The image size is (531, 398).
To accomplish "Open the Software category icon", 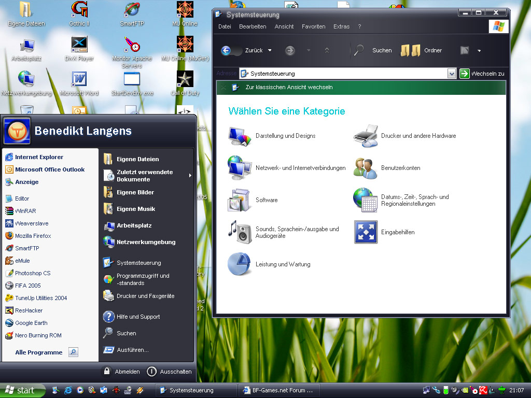I will point(240,200).
